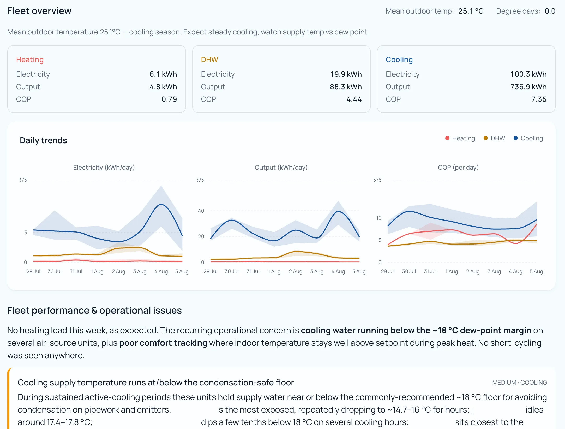This screenshot has height=429, width=565.
Task: Select Cooling electricity value '100.3 kWh'
Action: tap(528, 74)
